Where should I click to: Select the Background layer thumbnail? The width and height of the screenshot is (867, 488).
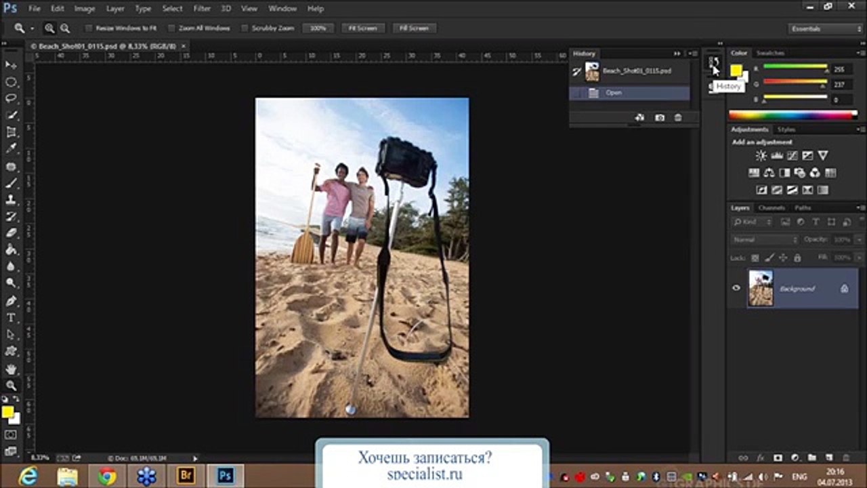click(761, 288)
